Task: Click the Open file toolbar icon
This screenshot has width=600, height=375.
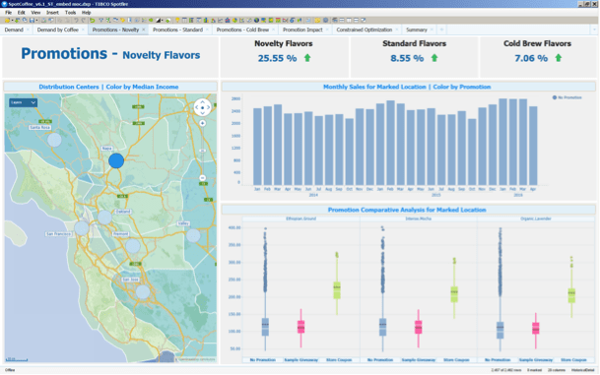Action: [7, 21]
